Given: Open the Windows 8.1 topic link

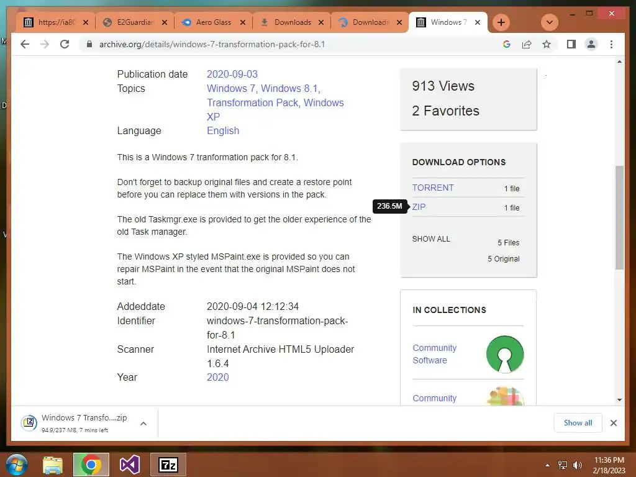Looking at the screenshot, I should coord(289,88).
